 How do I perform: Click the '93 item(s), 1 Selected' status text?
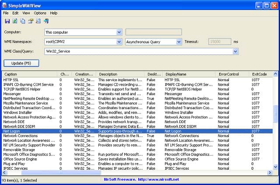tap(19, 180)
